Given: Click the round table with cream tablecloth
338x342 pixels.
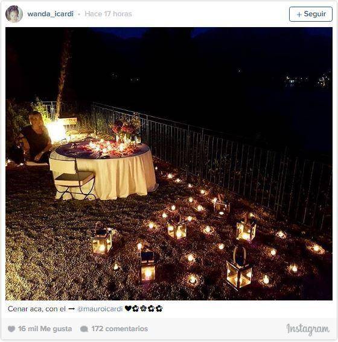Looking at the screenshot, I should (x=103, y=168).
